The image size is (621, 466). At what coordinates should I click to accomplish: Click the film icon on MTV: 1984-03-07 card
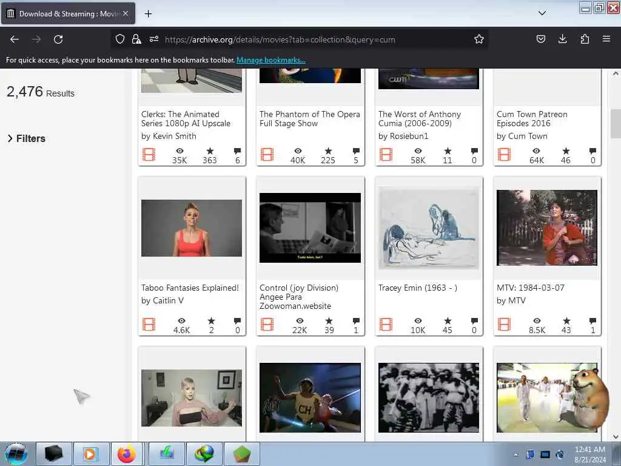(x=504, y=324)
